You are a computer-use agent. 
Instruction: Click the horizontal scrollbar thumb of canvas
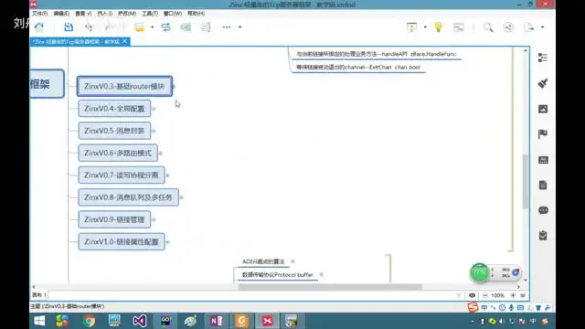coord(330,287)
